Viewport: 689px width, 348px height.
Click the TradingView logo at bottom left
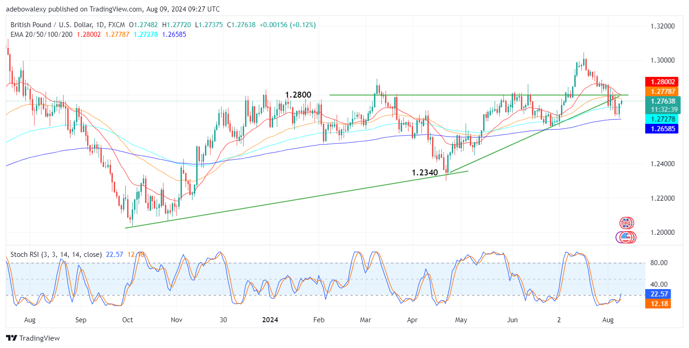click(x=33, y=338)
